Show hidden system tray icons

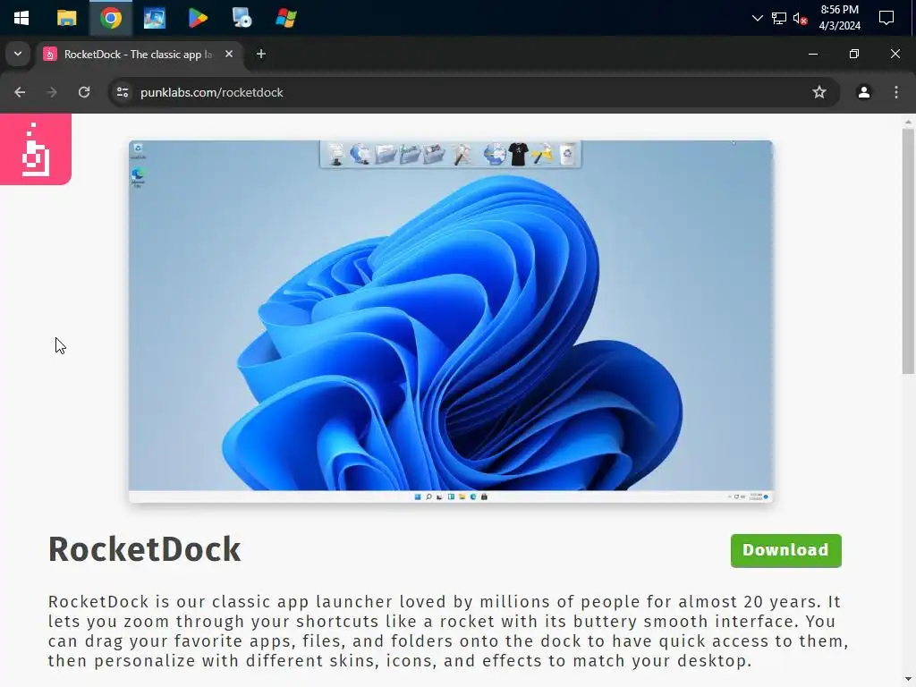click(x=757, y=18)
